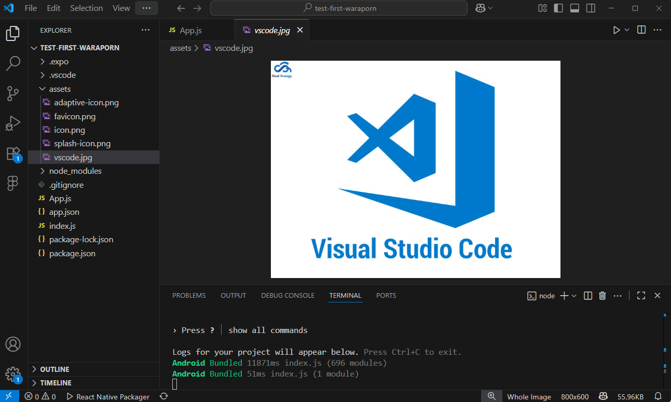The height and width of the screenshot is (402, 671).
Task: Open package.json in the explorer
Action: pyautogui.click(x=72, y=254)
